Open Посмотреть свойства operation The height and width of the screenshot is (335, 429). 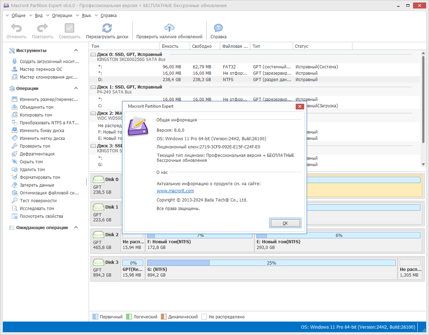pyautogui.click(x=37, y=216)
